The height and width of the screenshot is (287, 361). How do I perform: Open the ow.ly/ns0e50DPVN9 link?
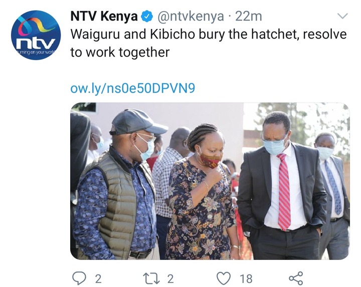click(132, 88)
